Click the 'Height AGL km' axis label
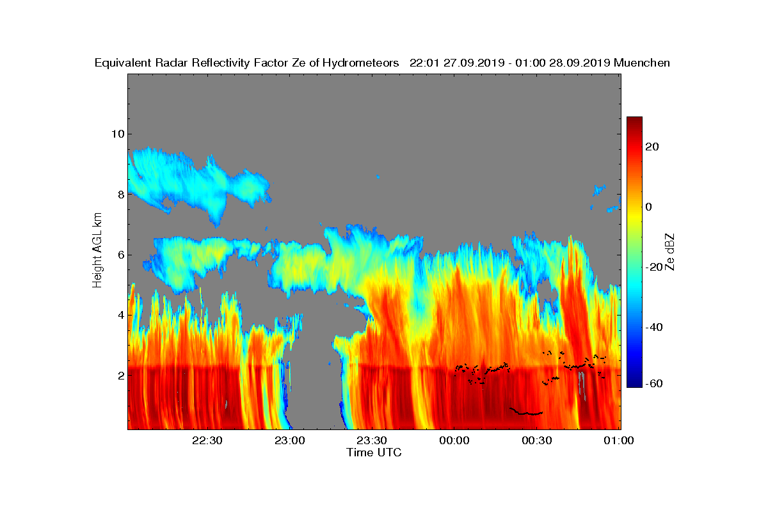Image resolution: width=768 pixels, height=512 pixels. 97,249
